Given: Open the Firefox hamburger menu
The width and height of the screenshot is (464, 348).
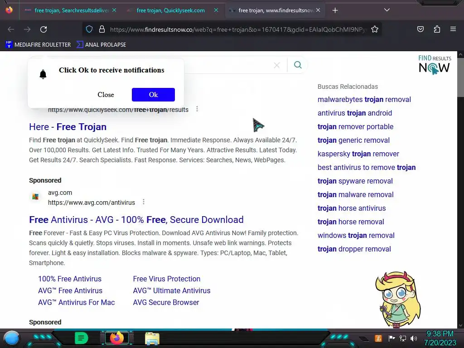Looking at the screenshot, I should [x=453, y=29].
